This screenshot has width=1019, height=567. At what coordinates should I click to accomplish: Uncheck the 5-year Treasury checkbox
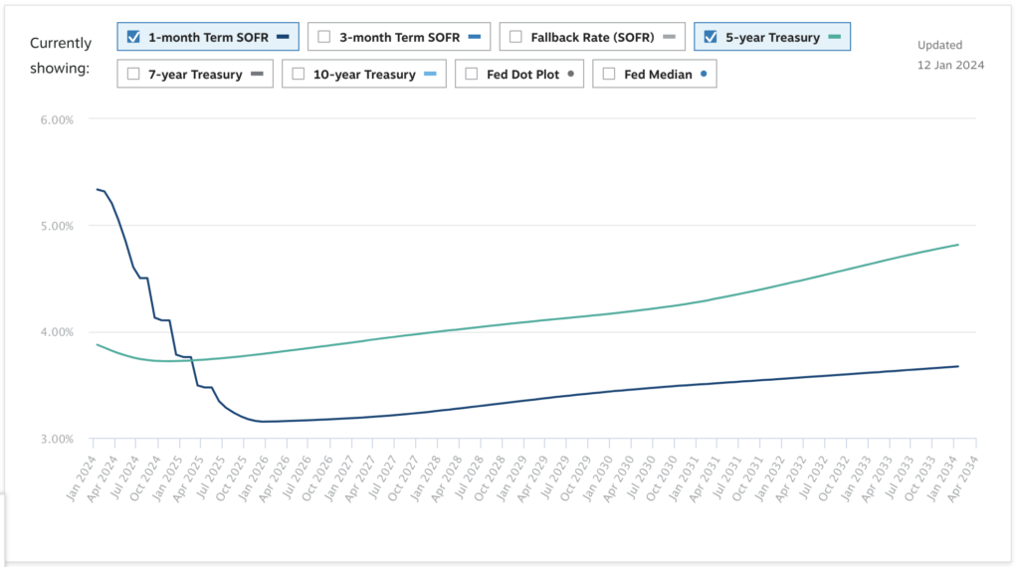710,38
